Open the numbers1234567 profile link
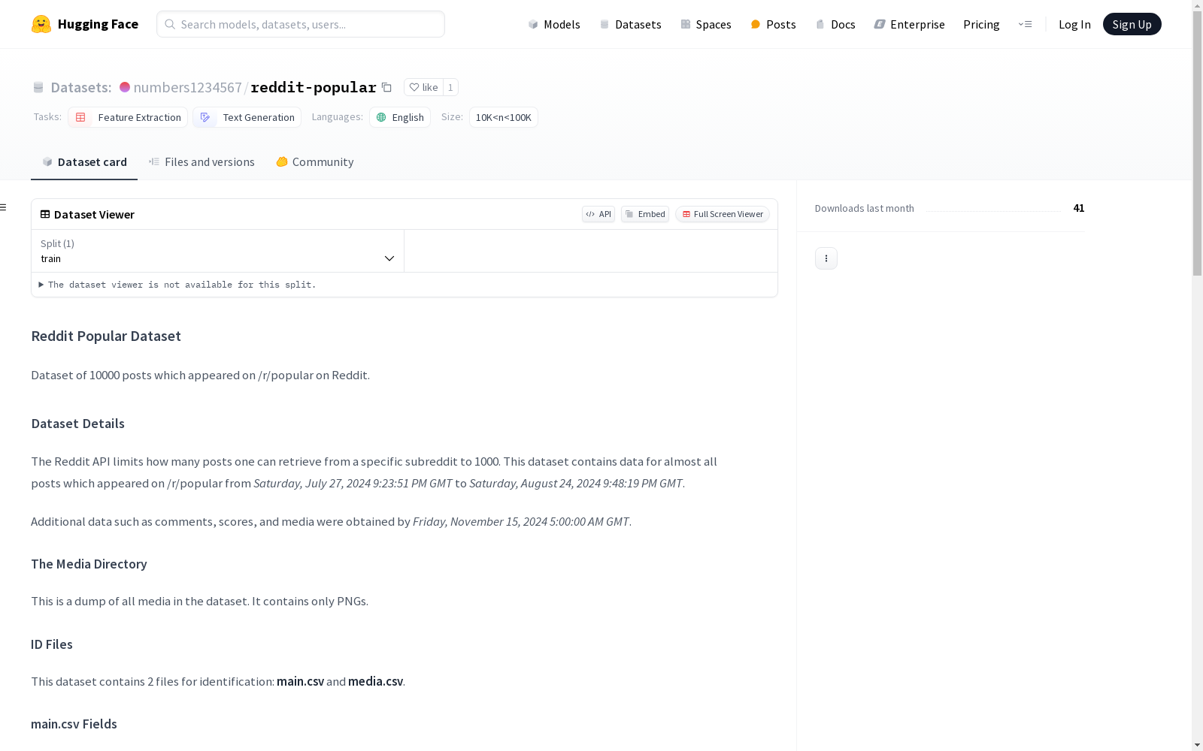Screen dimensions: 1203x751 (x=187, y=87)
